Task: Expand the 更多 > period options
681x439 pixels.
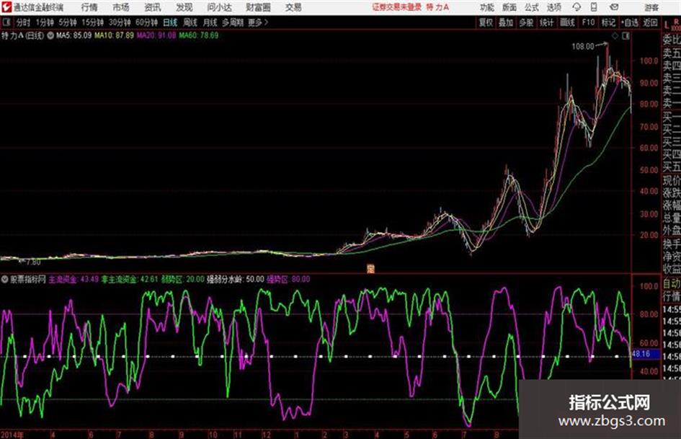Action: (258, 22)
